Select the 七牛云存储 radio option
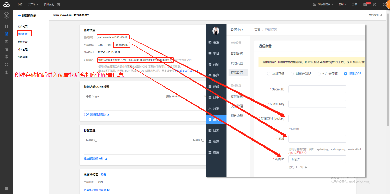This screenshot has height=194, width=390. (x=327, y=74)
